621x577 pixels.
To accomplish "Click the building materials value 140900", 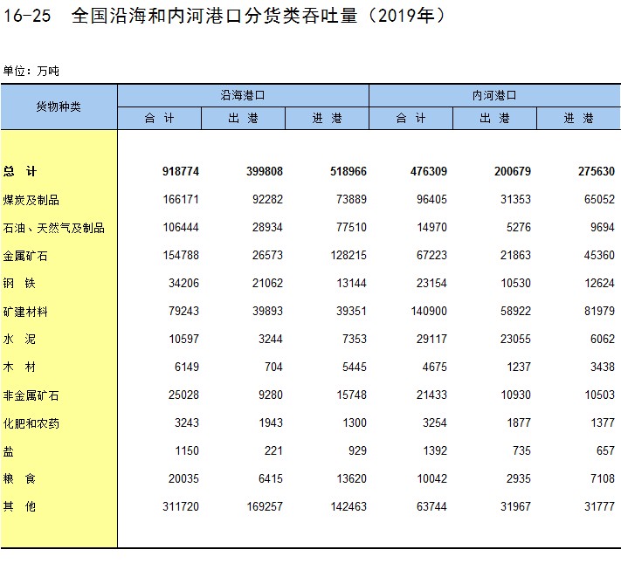I will tap(429, 311).
